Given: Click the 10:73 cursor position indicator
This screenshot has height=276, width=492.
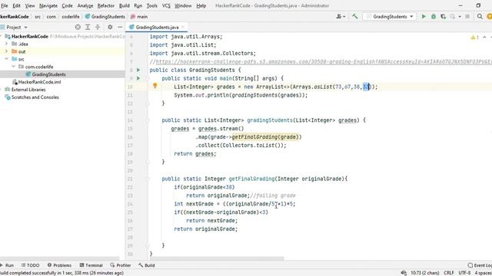Looking at the screenshot, I should point(425,273).
